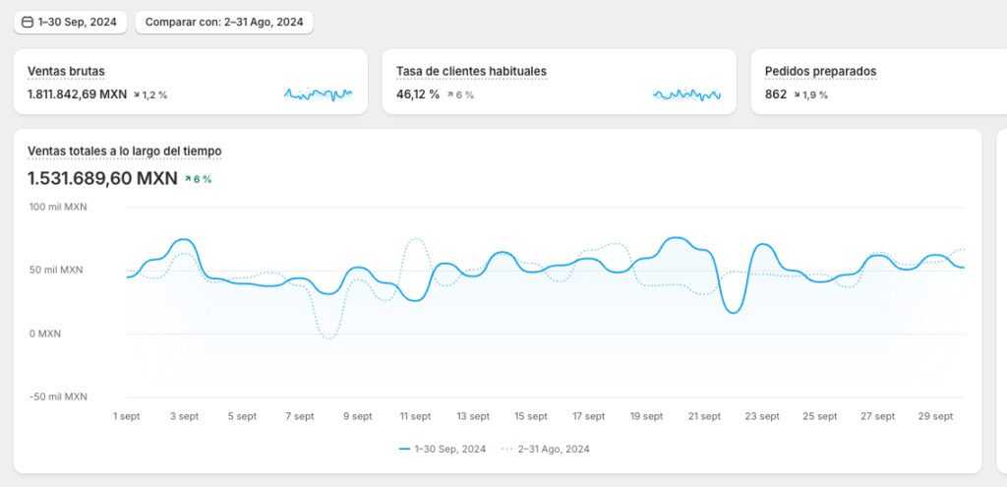1007x487 pixels.
Task: Open the 'Comparar con: 2–31 Ago, 2024' selector
Action: tap(223, 22)
